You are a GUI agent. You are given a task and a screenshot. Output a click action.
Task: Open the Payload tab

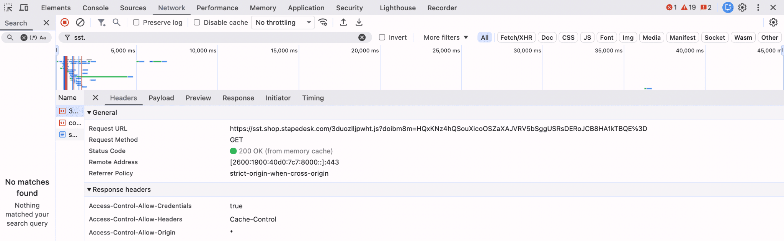pos(161,98)
